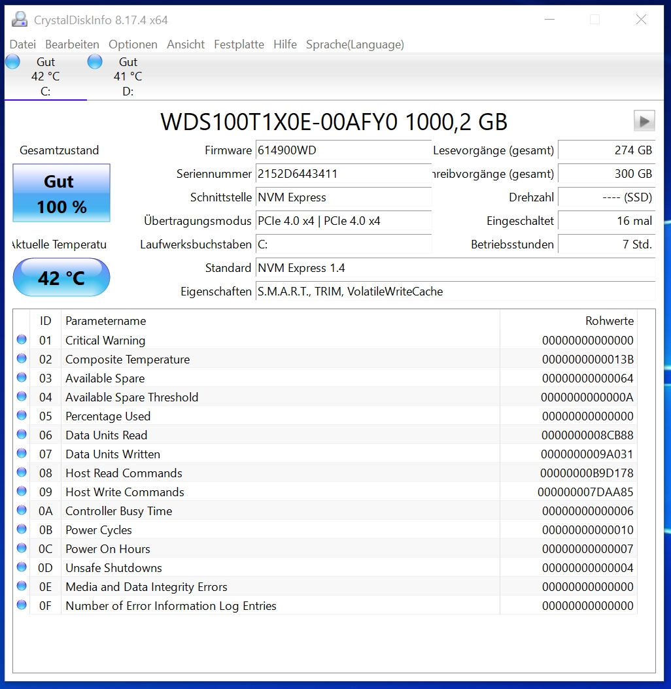
Task: Click the 42 °C temperature button
Action: pyautogui.click(x=61, y=277)
